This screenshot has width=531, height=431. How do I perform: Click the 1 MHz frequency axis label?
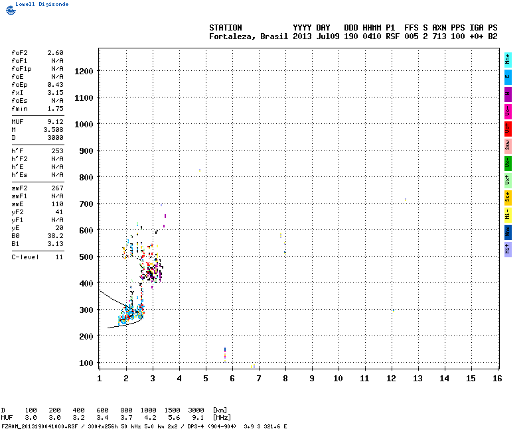(x=99, y=379)
